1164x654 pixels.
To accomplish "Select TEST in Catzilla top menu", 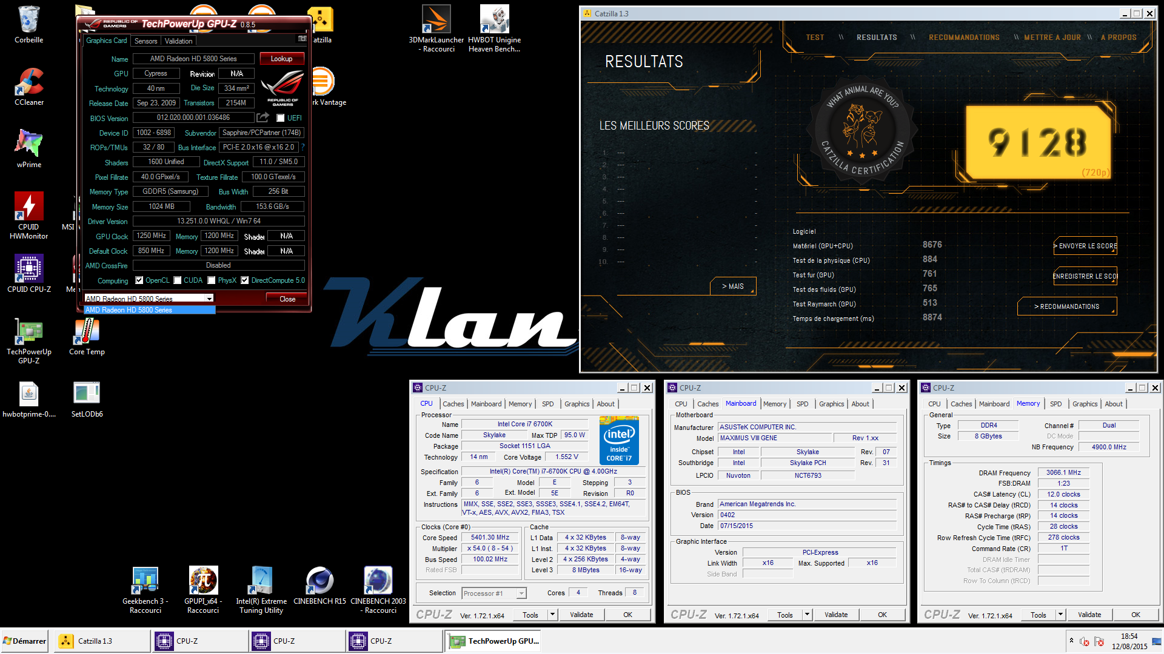I will [815, 38].
